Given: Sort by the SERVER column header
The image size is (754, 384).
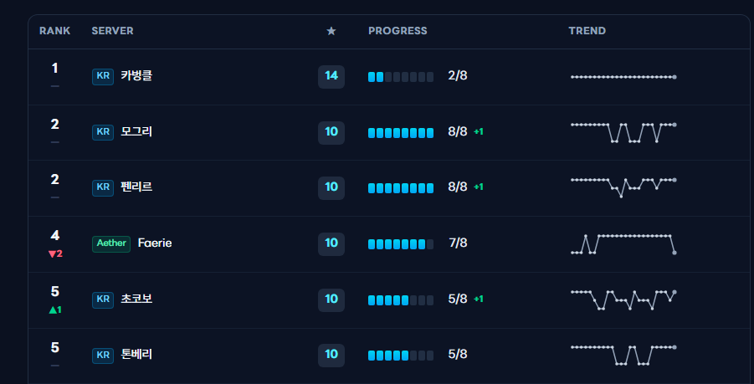Looking at the screenshot, I should point(112,31).
